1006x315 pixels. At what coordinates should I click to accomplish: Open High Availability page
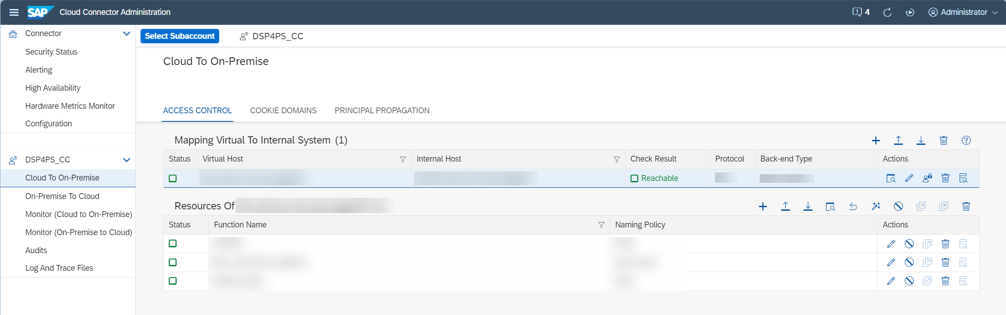(53, 88)
